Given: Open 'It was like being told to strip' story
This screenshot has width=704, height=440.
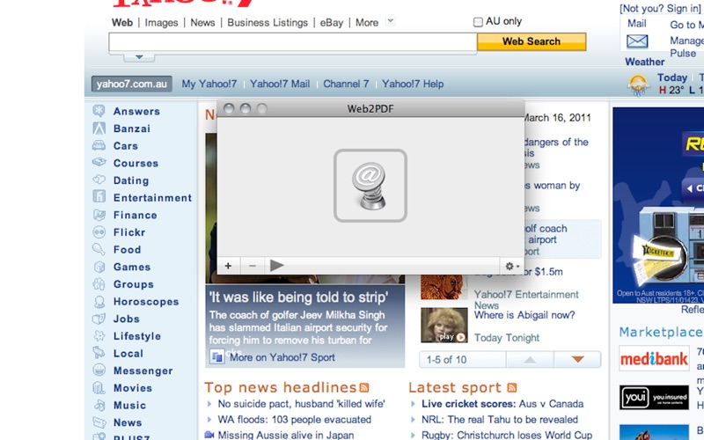Looking at the screenshot, I should [x=298, y=297].
